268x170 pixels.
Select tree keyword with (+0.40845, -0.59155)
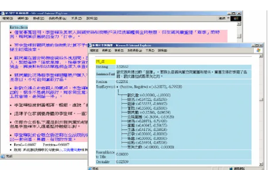point(147,125)
